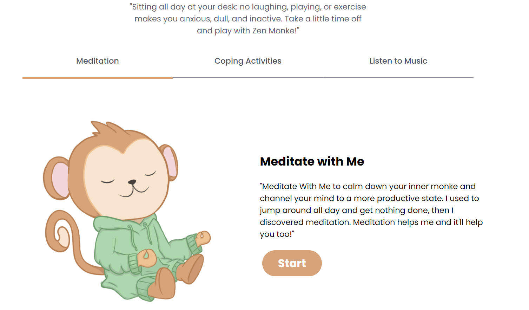Click the gray line under Coping Activities
Viewport: 529px width, 310px height.
pyautogui.click(x=248, y=78)
